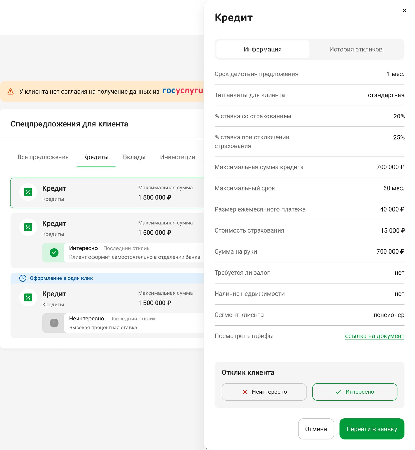Open the Инвестиции tab
This screenshot has height=450, width=415.
[x=177, y=157]
